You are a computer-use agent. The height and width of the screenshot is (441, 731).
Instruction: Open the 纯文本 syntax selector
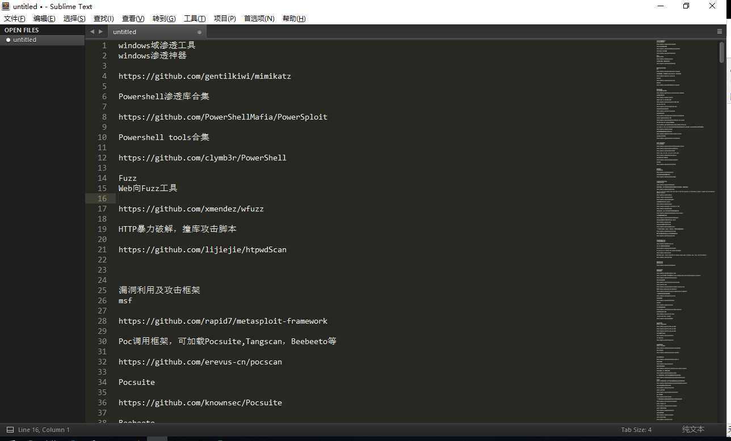tap(693, 430)
